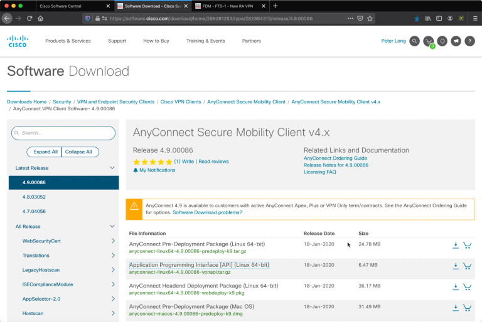Screen dimensions: 482x322
Task: Go to Downloads Home breadcrumb
Action: click(x=27, y=101)
